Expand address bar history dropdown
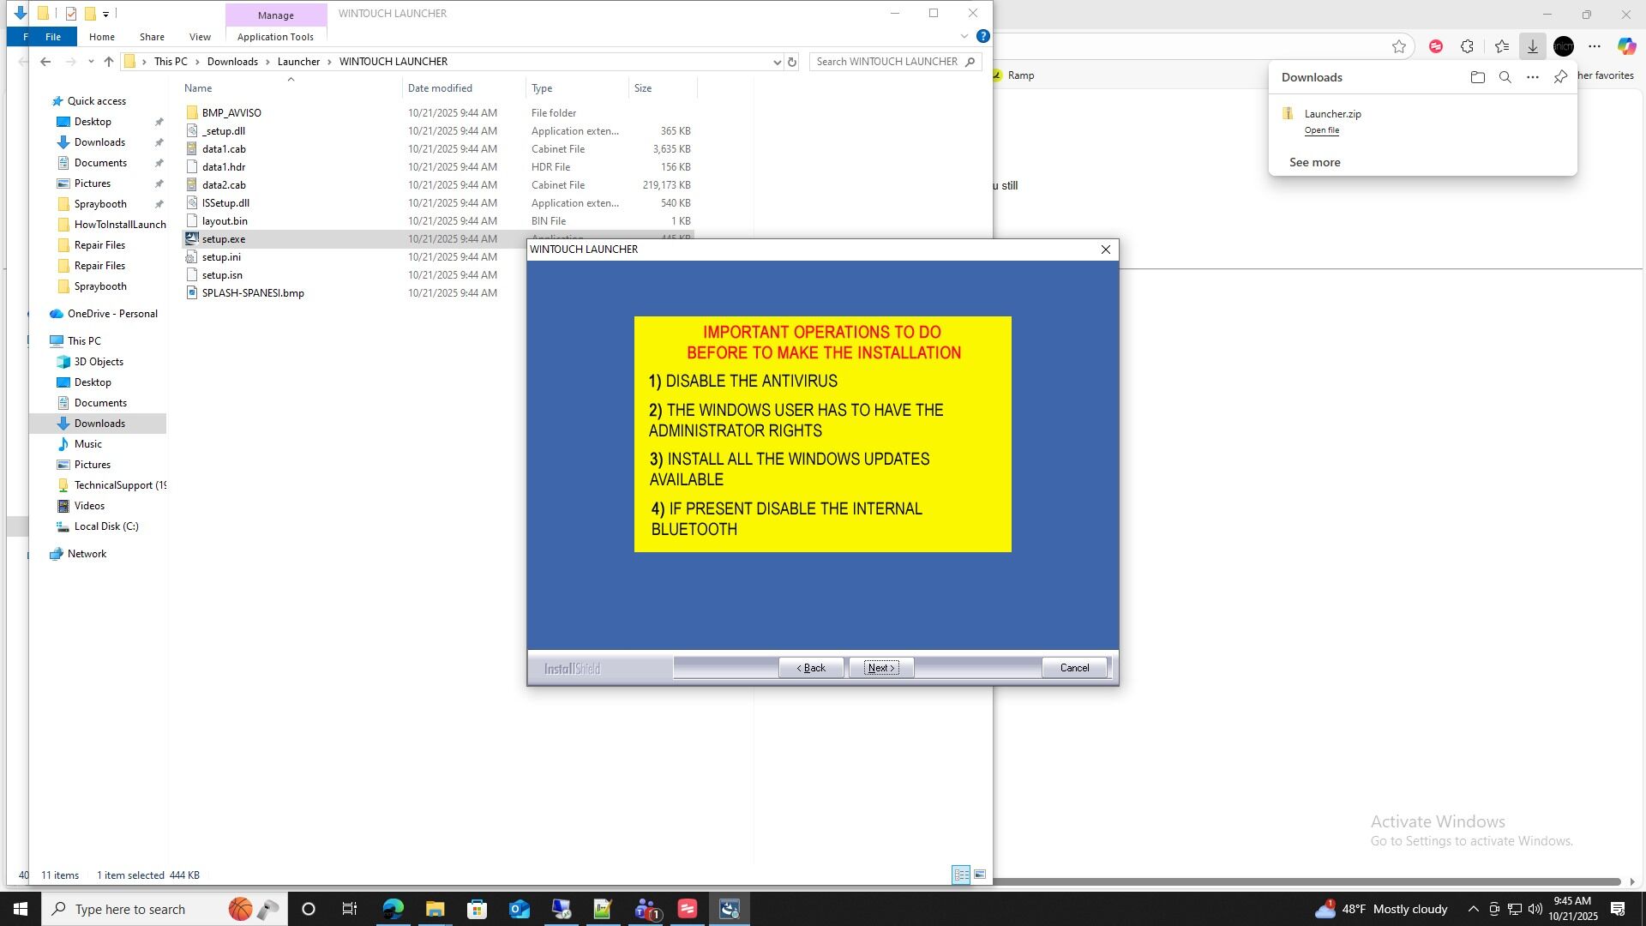This screenshot has height=926, width=1646. 777,62
